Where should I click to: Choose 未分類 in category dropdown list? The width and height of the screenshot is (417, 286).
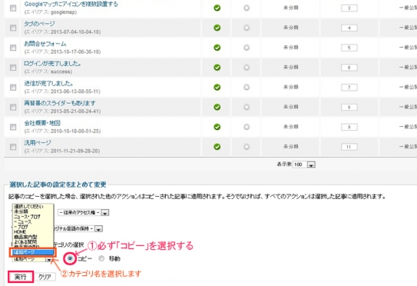click(x=21, y=211)
